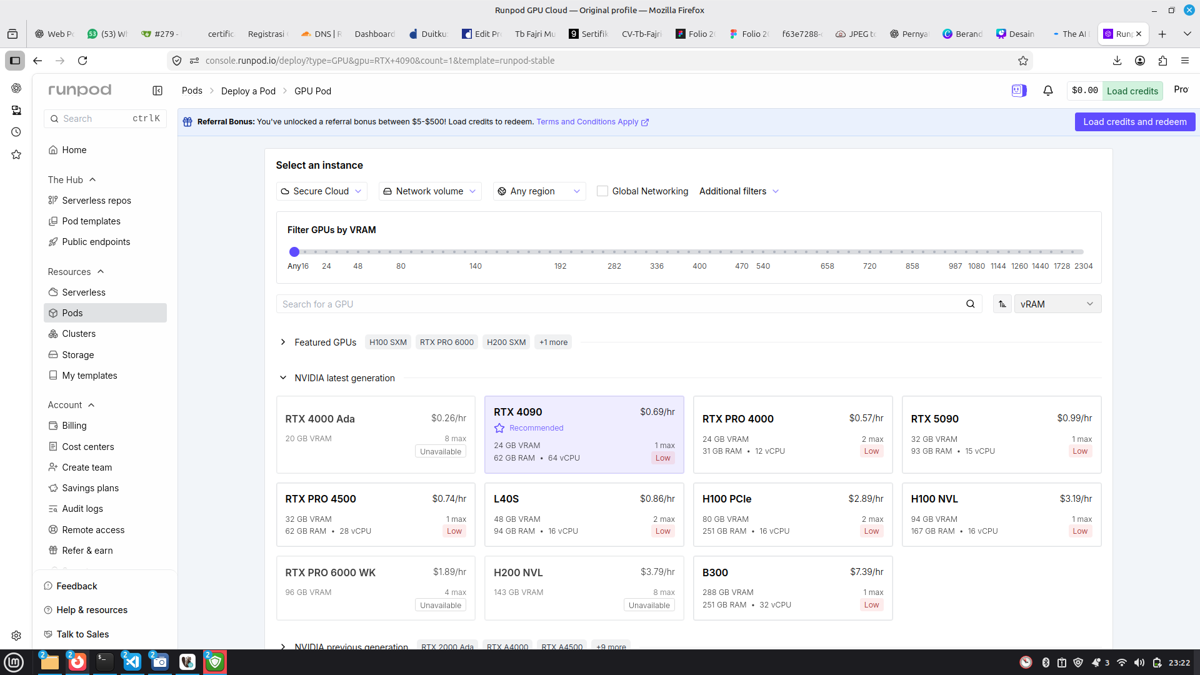Open the Linux Mint start menu
The image size is (1200, 675).
coord(14,662)
